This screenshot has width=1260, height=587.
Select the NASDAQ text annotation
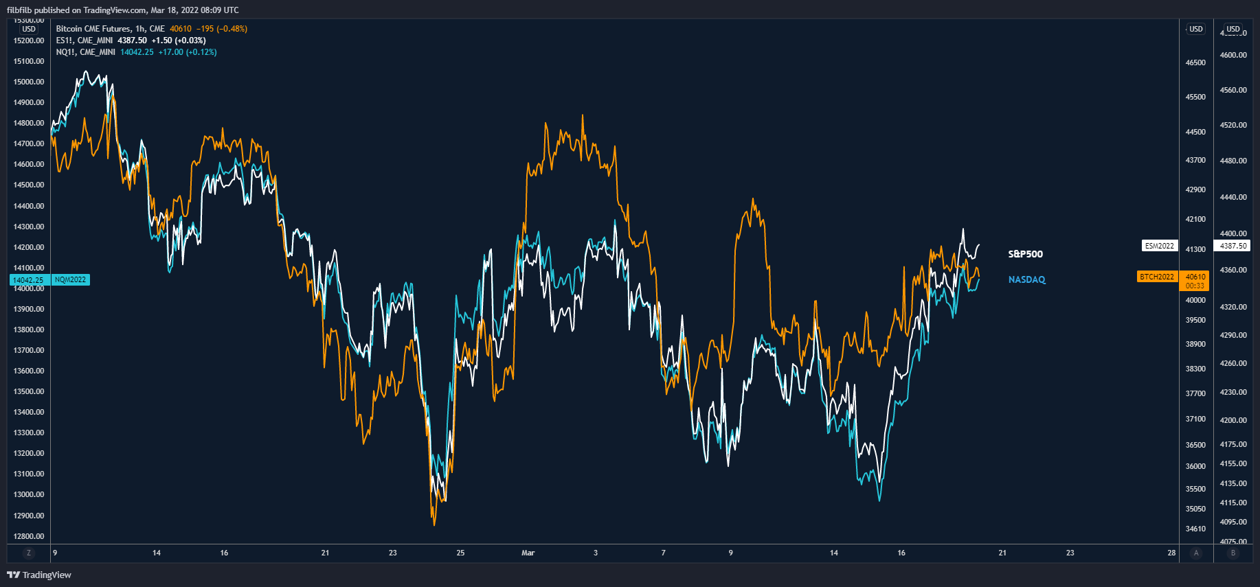tap(1026, 279)
